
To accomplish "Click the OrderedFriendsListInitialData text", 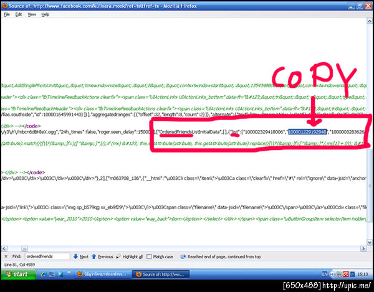I will pos(190,132).
